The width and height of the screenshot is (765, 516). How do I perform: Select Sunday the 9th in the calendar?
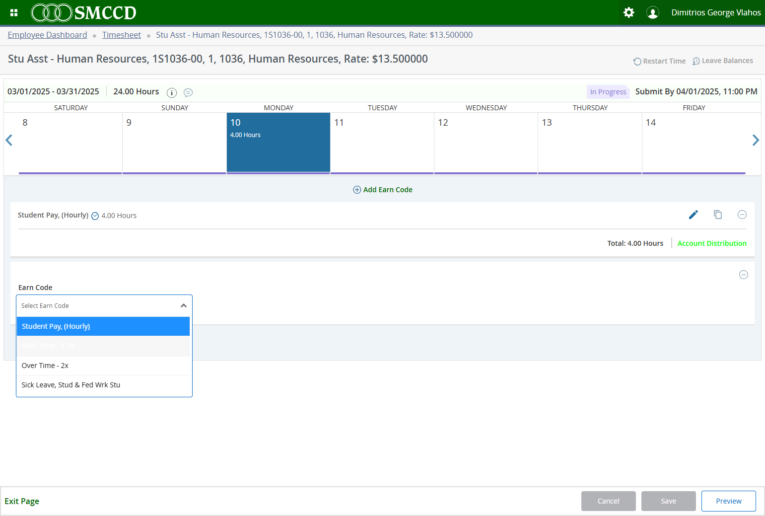[174, 143]
